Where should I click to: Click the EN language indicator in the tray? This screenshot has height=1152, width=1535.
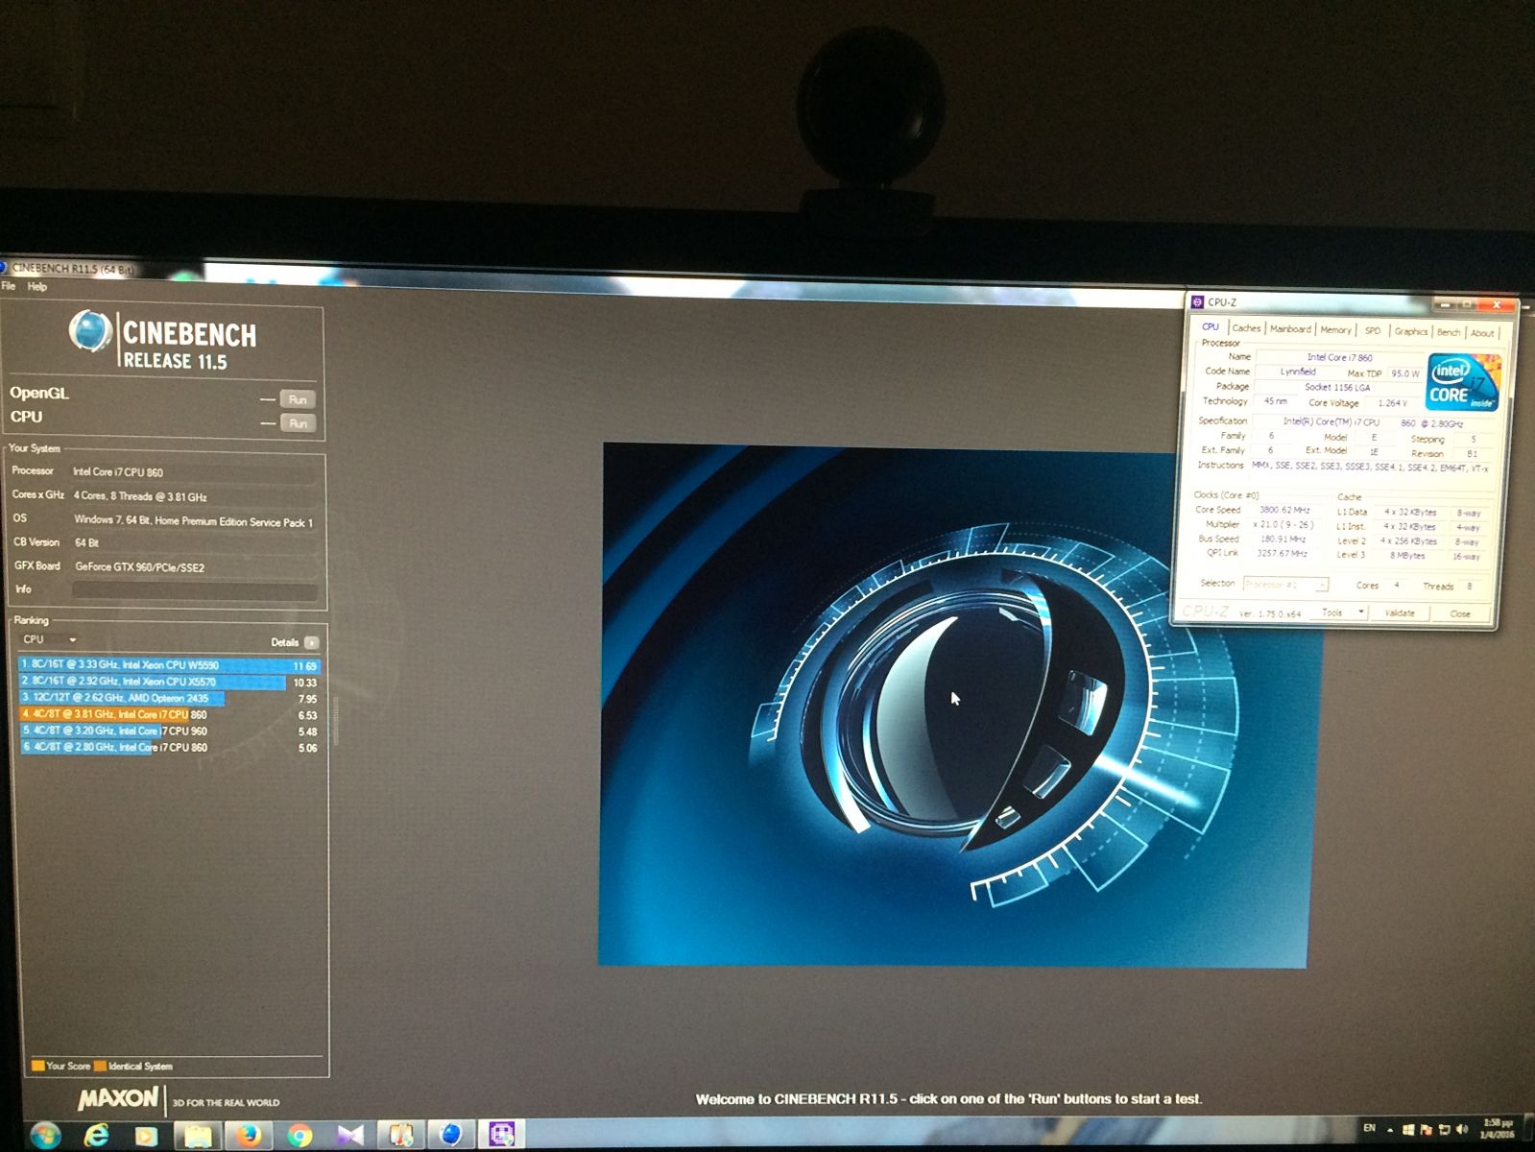tap(1370, 1128)
